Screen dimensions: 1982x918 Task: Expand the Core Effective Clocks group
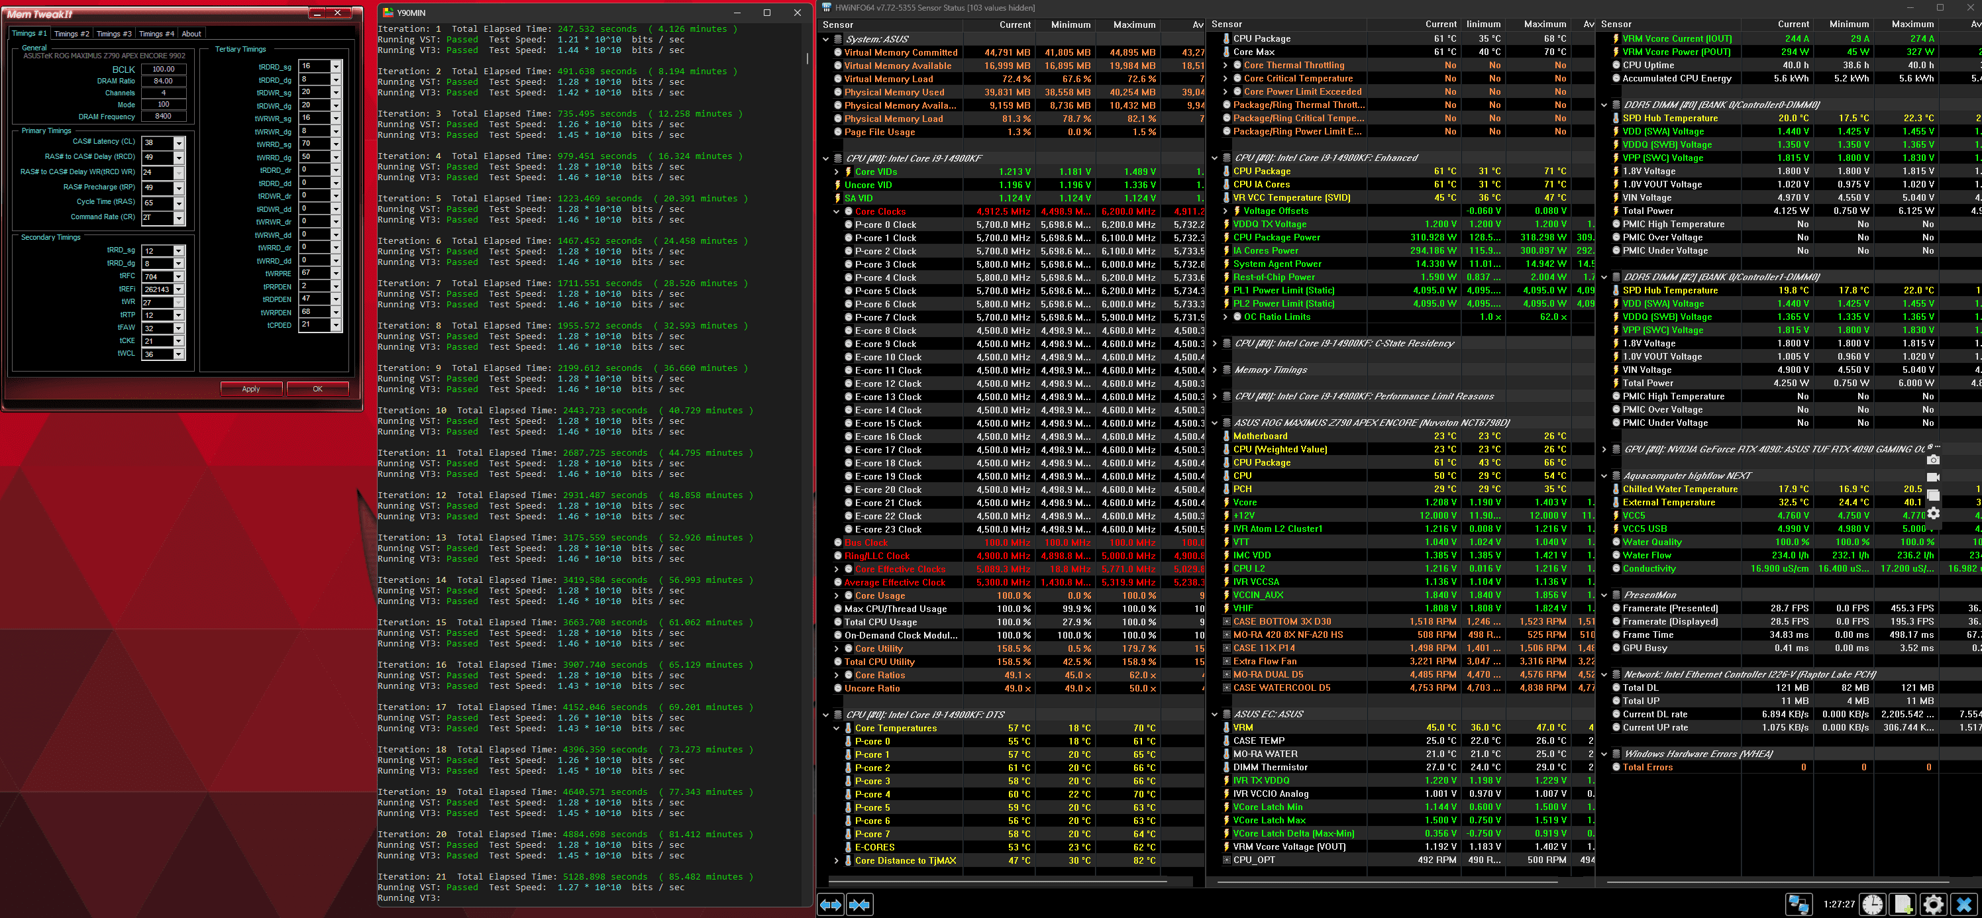tap(837, 570)
